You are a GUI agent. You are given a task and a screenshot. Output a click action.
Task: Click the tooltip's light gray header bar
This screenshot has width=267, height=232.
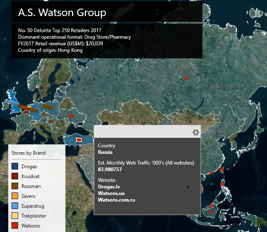(x=147, y=131)
